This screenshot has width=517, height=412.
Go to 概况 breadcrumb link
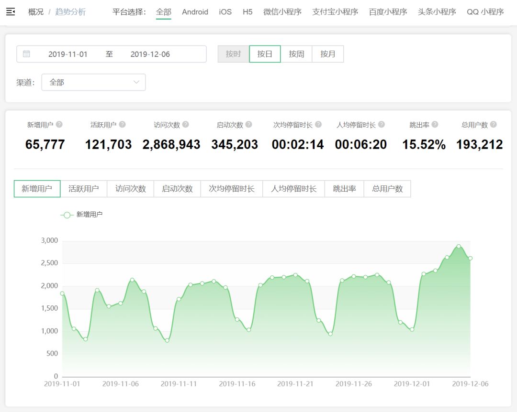(x=36, y=12)
